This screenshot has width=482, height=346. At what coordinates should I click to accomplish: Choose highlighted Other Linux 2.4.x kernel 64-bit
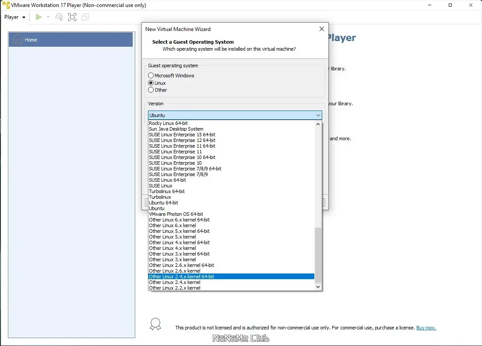click(232, 277)
